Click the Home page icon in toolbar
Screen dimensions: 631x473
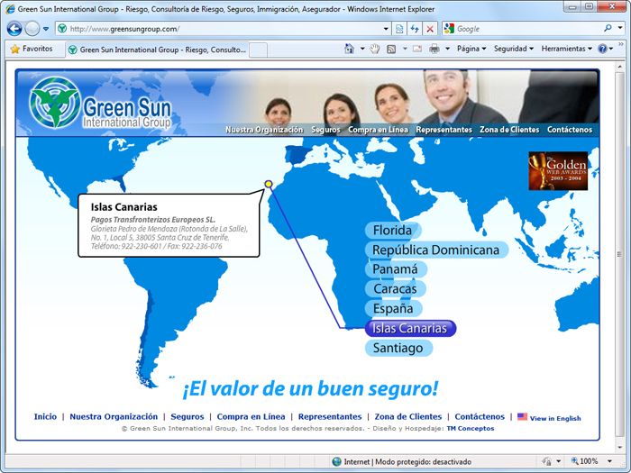(x=350, y=49)
